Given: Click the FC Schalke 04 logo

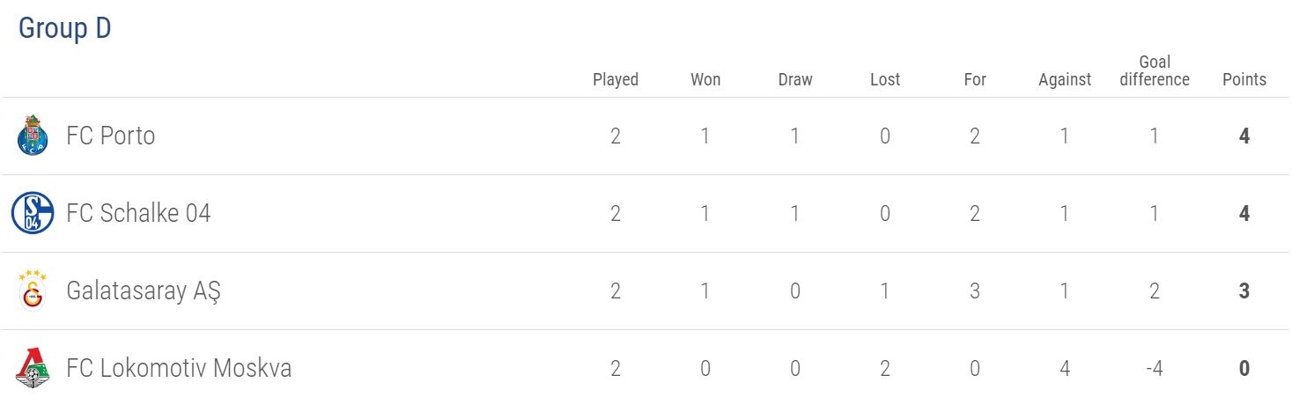Looking at the screenshot, I should tap(33, 214).
